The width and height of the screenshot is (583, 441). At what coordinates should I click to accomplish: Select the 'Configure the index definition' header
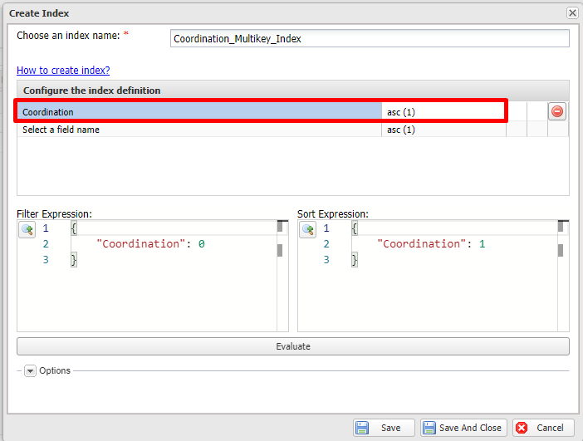click(292, 91)
